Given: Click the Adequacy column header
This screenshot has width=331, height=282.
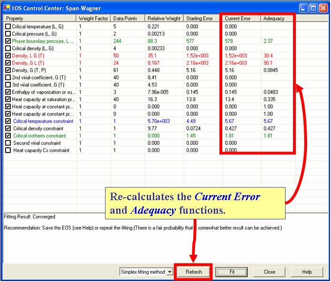Looking at the screenshot, I should pos(277,19).
